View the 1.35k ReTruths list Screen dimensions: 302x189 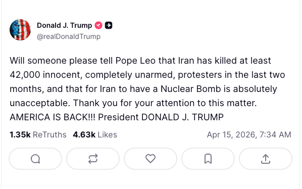[x=38, y=134]
